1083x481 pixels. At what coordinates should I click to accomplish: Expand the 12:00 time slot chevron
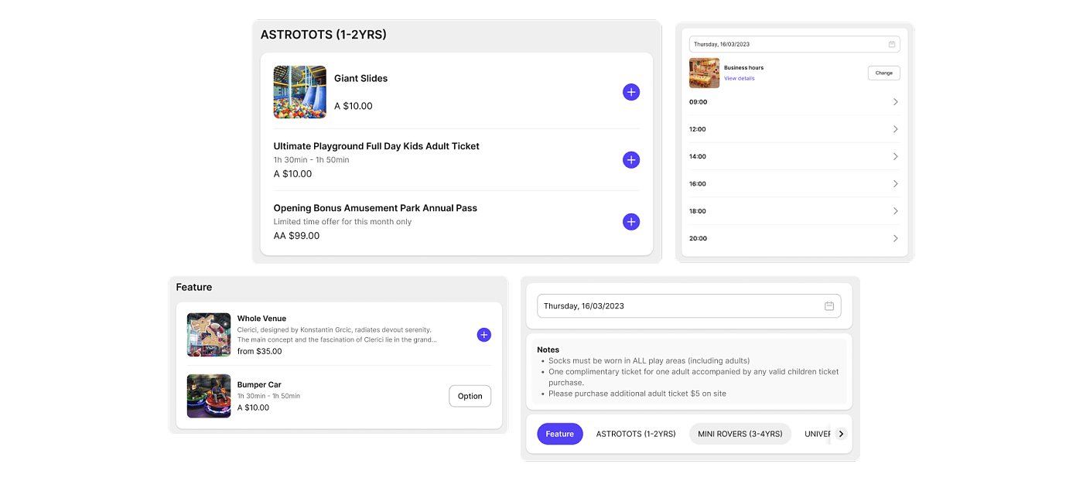[x=895, y=129]
